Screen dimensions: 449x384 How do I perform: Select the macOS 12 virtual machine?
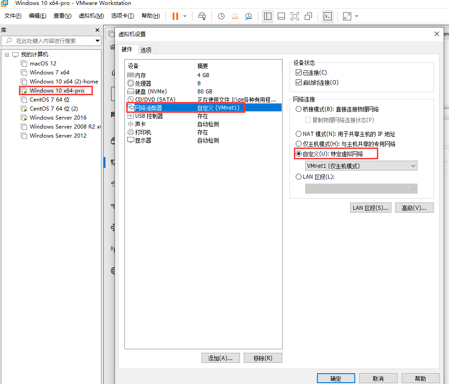43,63
